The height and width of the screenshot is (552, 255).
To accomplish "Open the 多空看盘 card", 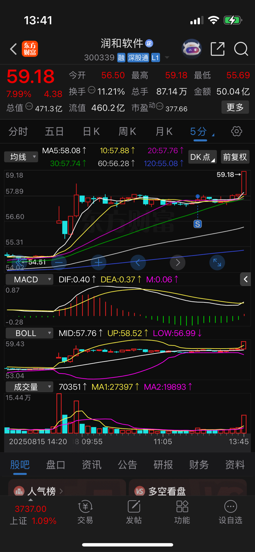I will pos(188,488).
